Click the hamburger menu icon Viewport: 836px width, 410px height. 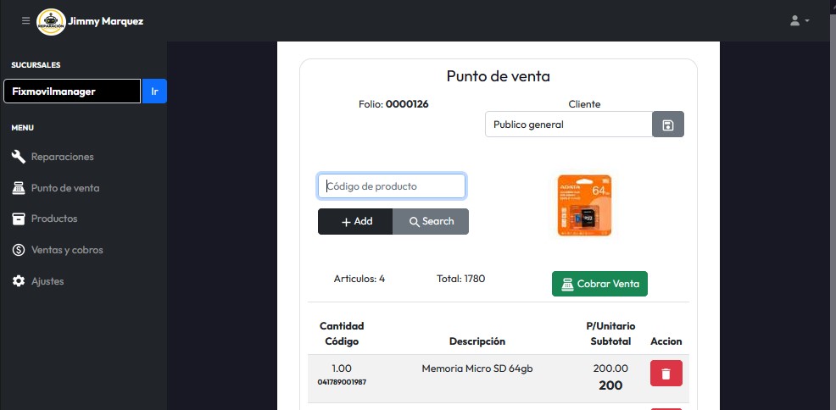[25, 21]
